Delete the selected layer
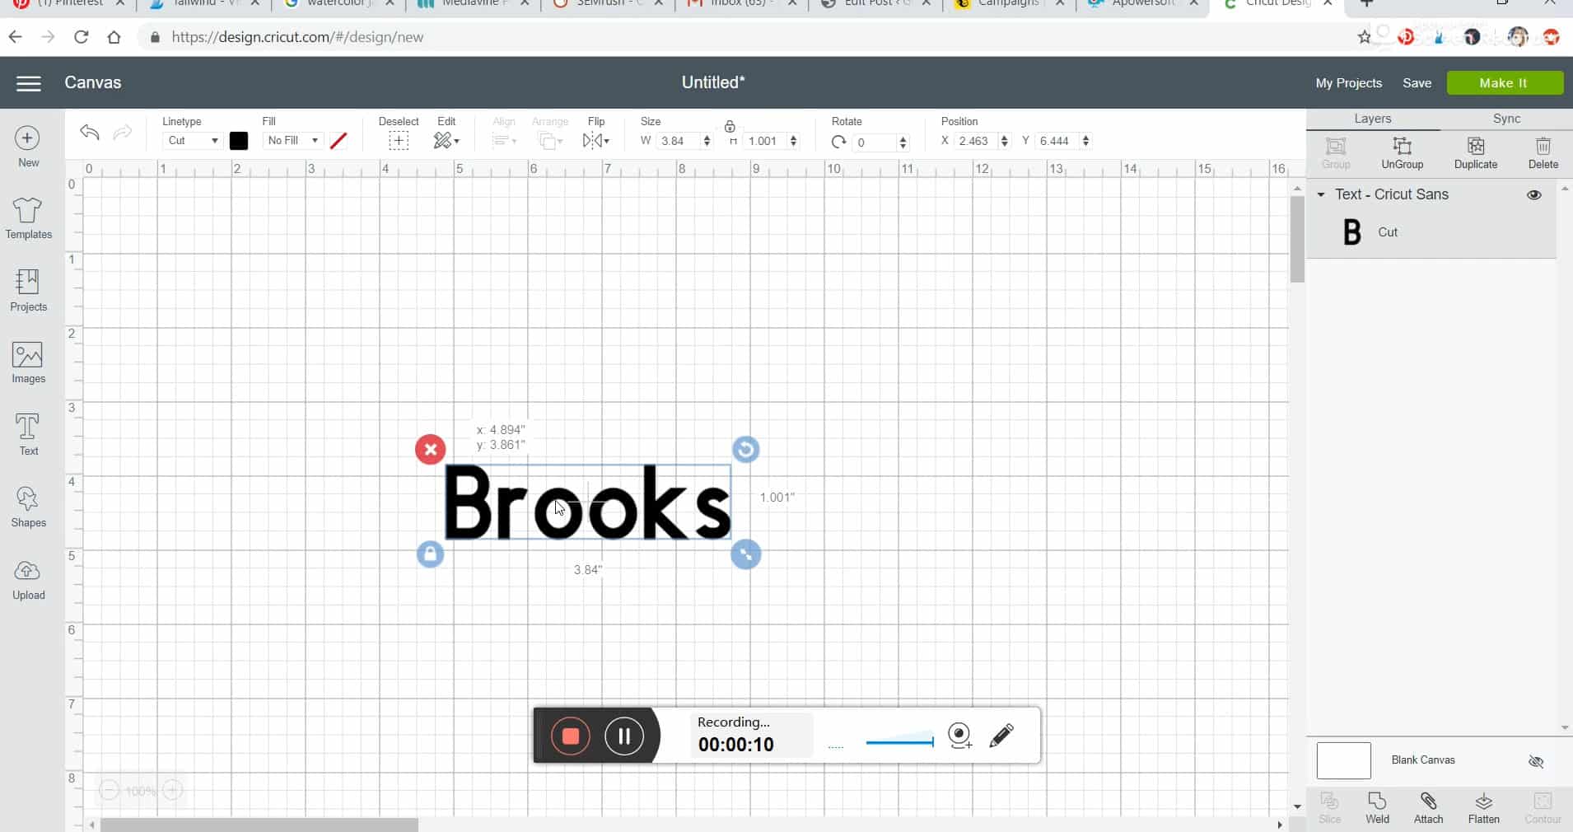This screenshot has height=832, width=1573. (1543, 153)
